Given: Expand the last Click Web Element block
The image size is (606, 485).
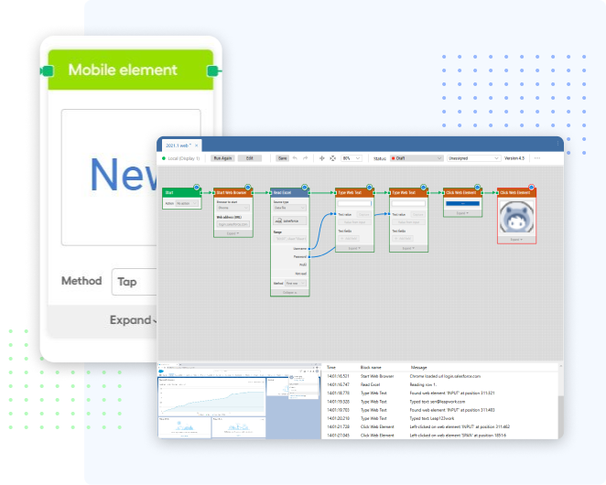Looking at the screenshot, I should click(516, 240).
